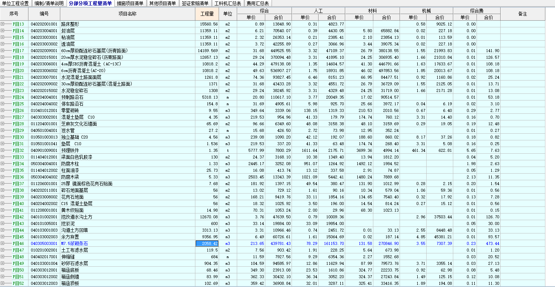Click item name 沟道土方回填
The height and width of the screenshot is (287, 555).
74,230
